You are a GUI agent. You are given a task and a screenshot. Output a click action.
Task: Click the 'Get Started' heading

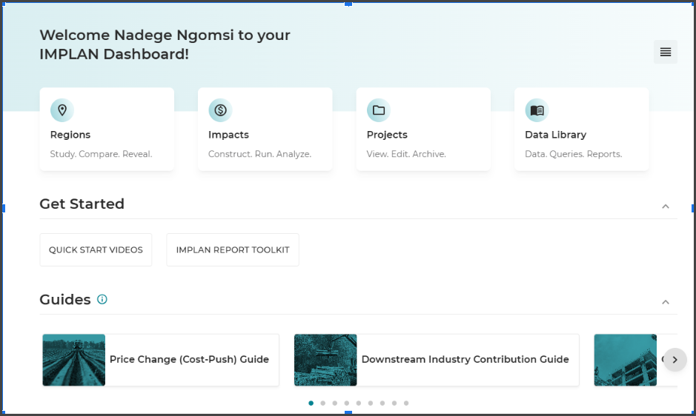coord(82,204)
